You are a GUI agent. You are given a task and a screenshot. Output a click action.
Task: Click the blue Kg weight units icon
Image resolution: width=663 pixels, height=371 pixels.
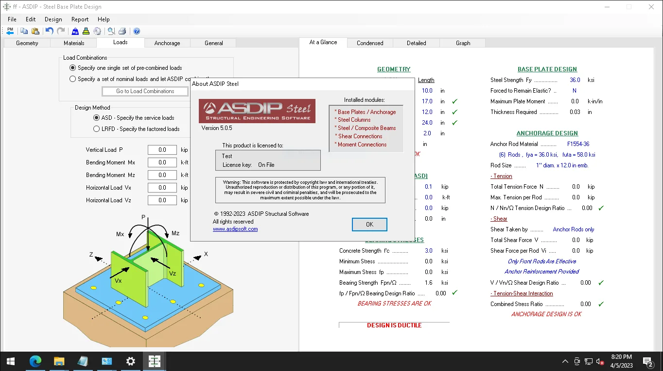75,31
